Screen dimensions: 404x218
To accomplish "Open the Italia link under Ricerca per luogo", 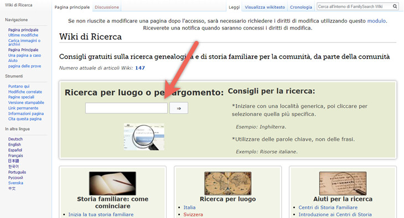I will 189,207.
